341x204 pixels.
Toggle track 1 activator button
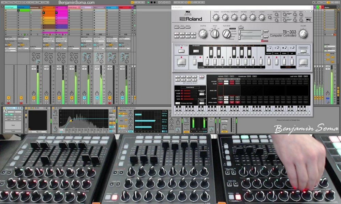point(9,98)
